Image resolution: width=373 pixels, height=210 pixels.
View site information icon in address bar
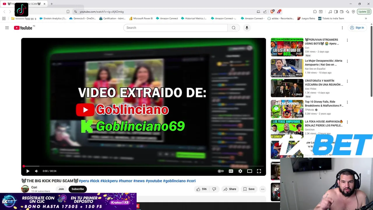pyautogui.click(x=75, y=12)
